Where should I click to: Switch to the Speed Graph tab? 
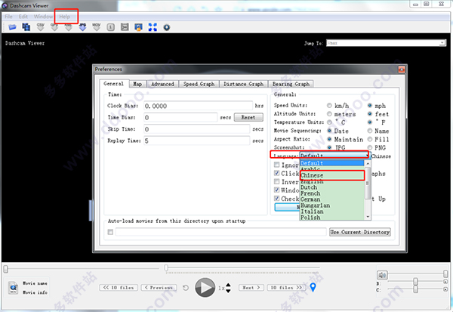pos(199,84)
